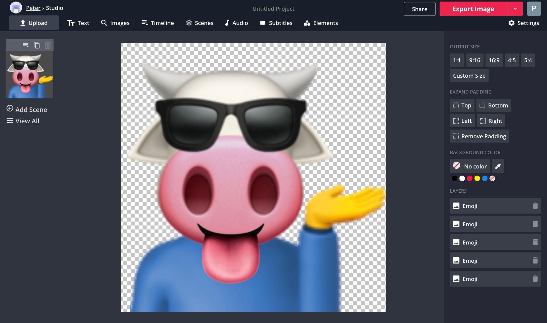Enable No color background
Screen dimensions: 547x323
[470, 166]
